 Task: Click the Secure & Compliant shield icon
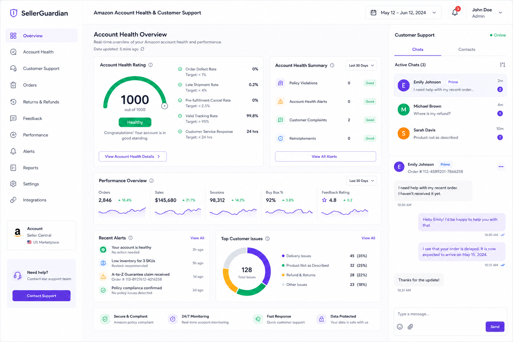click(x=105, y=319)
